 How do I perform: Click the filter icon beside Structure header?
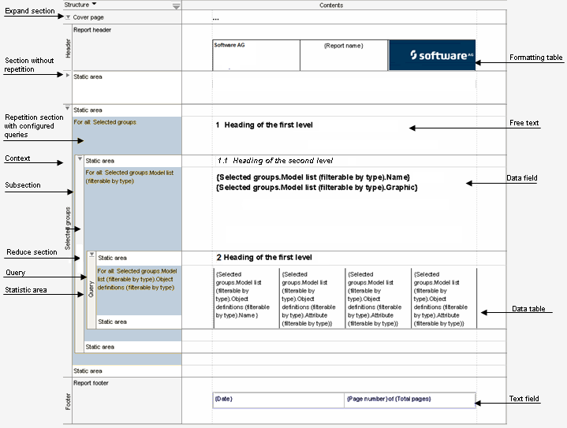pos(176,6)
